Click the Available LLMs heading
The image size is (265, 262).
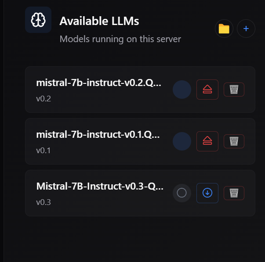99,21
